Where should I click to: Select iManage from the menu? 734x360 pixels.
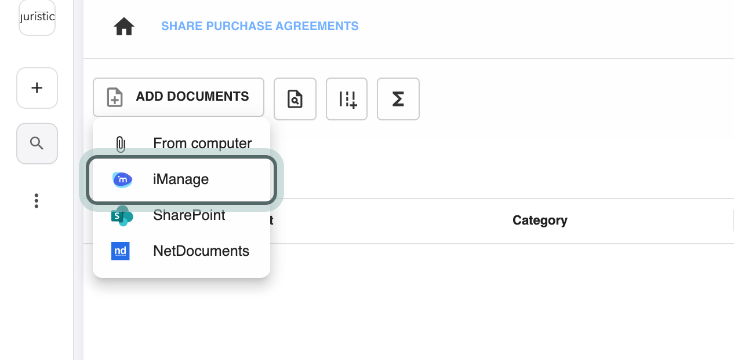(181, 179)
